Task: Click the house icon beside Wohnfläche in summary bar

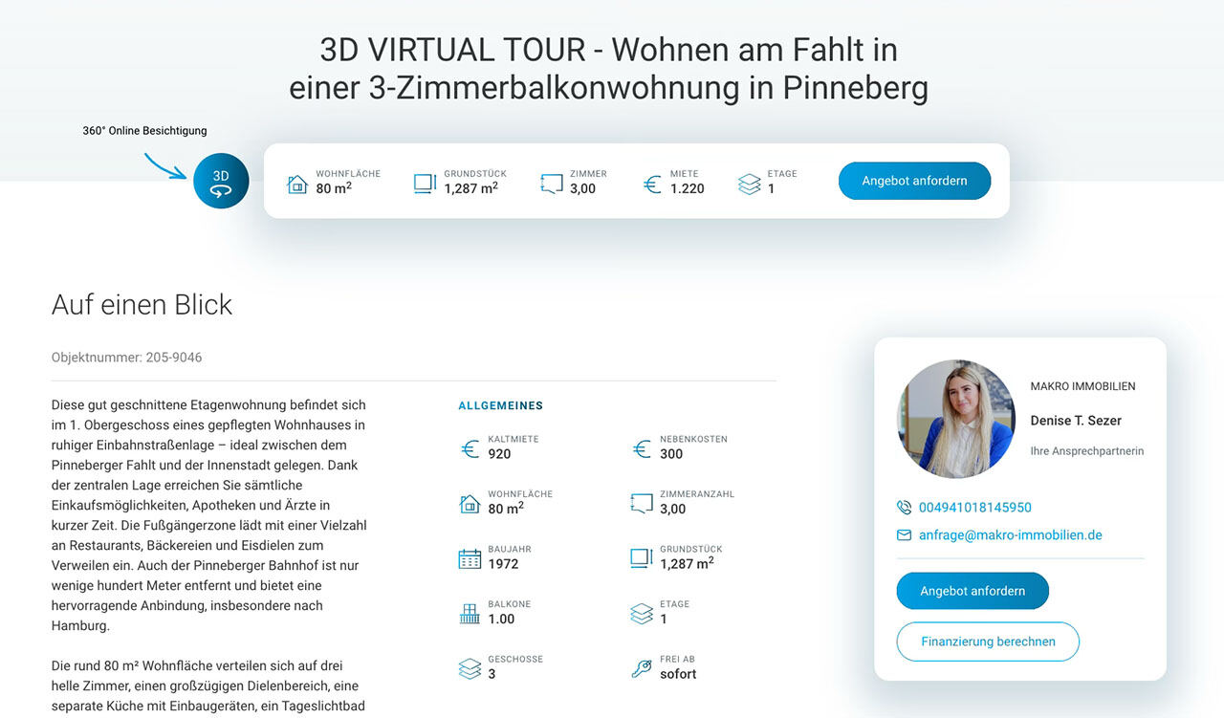Action: 297,184
